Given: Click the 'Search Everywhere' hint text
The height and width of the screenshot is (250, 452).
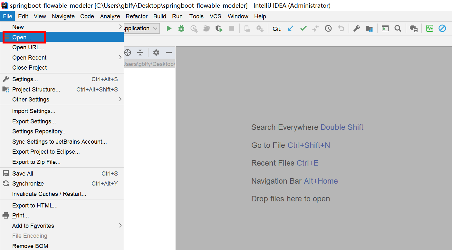Looking at the screenshot, I should [285, 127].
